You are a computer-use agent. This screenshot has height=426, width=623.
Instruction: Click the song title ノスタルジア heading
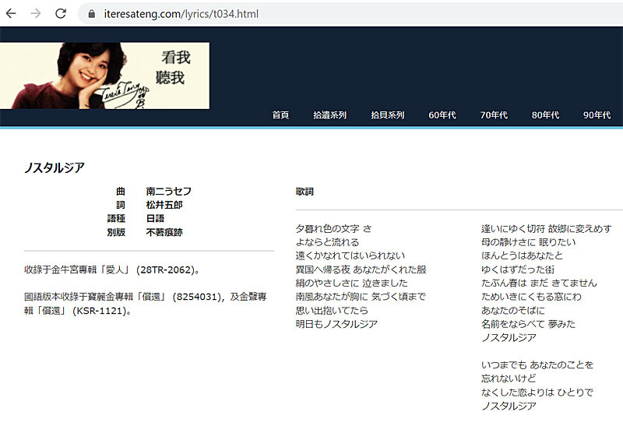[x=55, y=167]
